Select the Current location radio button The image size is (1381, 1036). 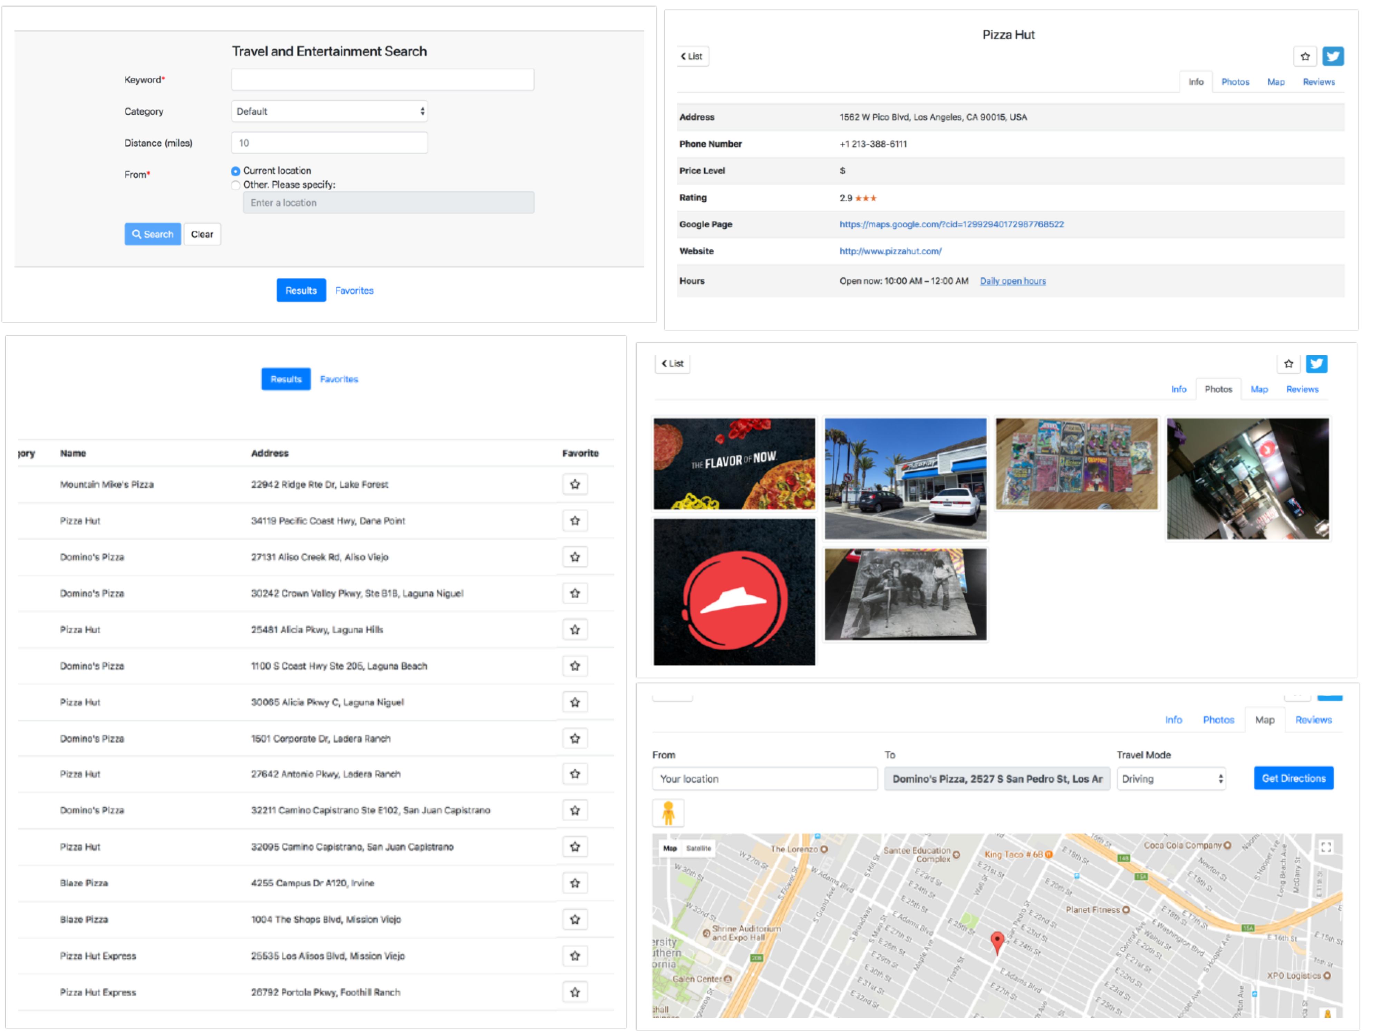[235, 171]
